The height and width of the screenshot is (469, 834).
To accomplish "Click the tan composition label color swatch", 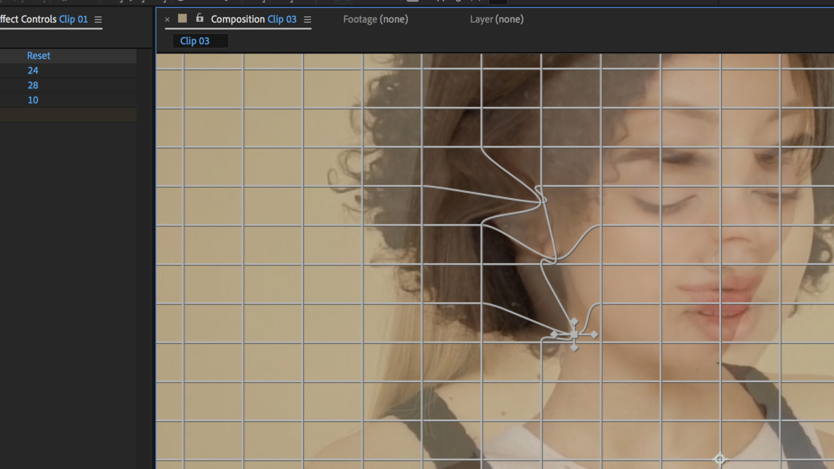I will [182, 18].
